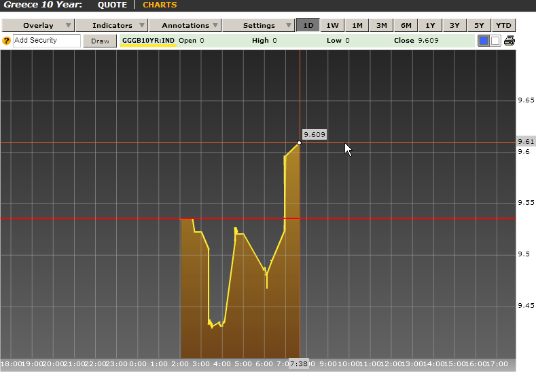Click the 5:00 time axis label

(x=243, y=364)
